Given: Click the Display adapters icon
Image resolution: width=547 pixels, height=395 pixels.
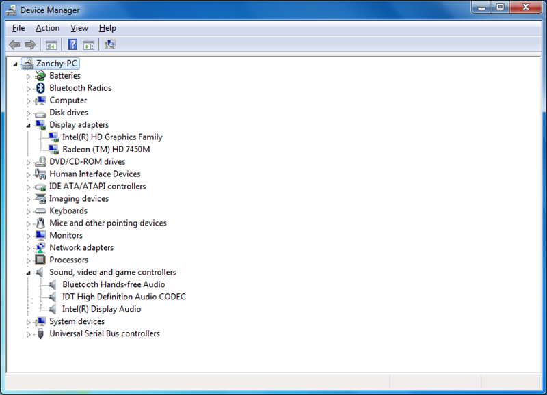Looking at the screenshot, I should [40, 125].
